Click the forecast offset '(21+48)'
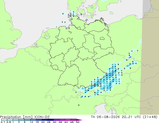 [150, 117]
